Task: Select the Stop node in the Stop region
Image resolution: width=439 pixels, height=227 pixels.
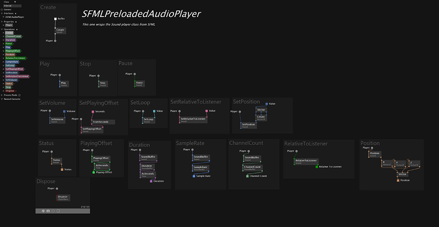Action: pos(103,84)
